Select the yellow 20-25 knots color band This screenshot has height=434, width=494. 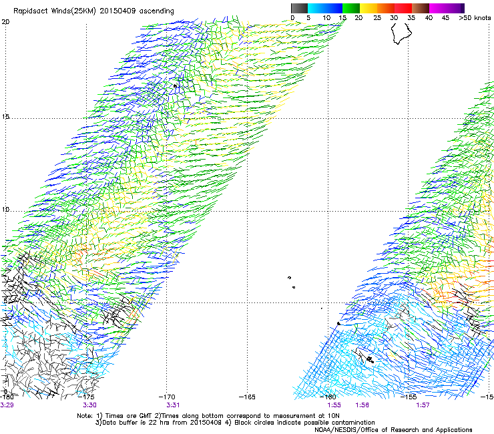[368, 8]
